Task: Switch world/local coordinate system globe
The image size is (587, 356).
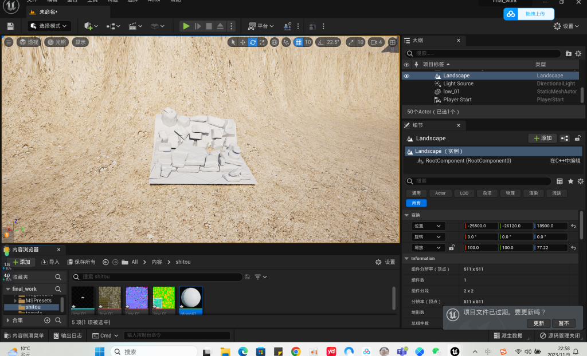Action: point(275,42)
